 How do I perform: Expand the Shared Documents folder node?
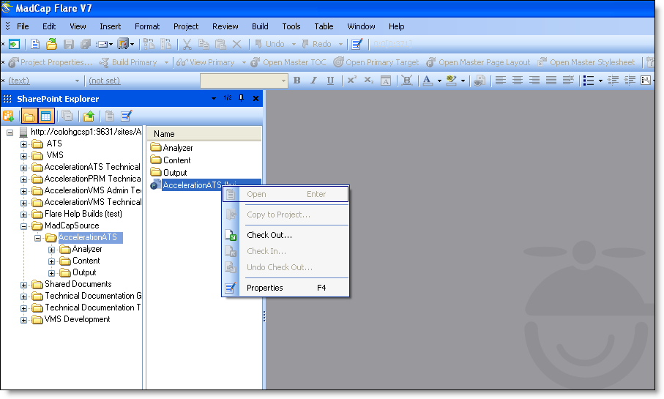pyautogui.click(x=24, y=285)
